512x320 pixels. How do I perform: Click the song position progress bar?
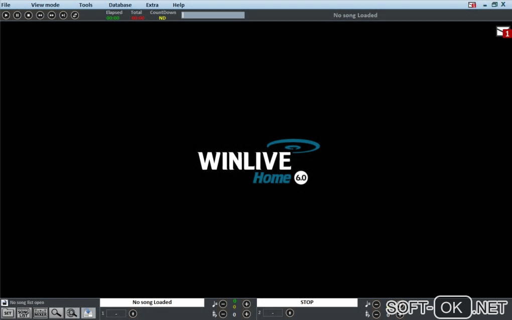pos(213,15)
